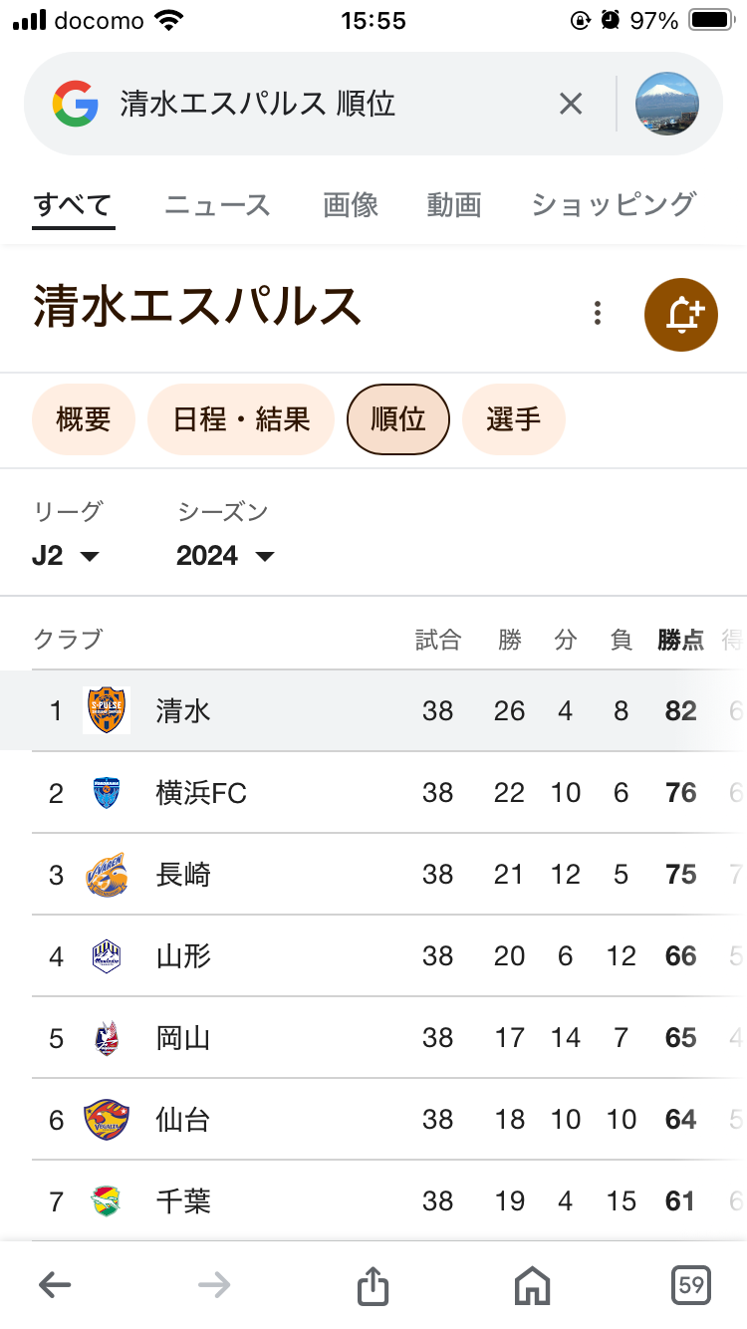Go back with the browser back arrow
This screenshot has height=1329, width=747.
coord(55,1285)
